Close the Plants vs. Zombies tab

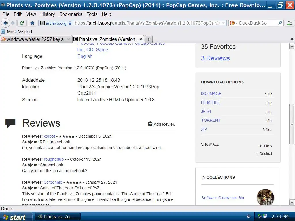tap(141, 39)
